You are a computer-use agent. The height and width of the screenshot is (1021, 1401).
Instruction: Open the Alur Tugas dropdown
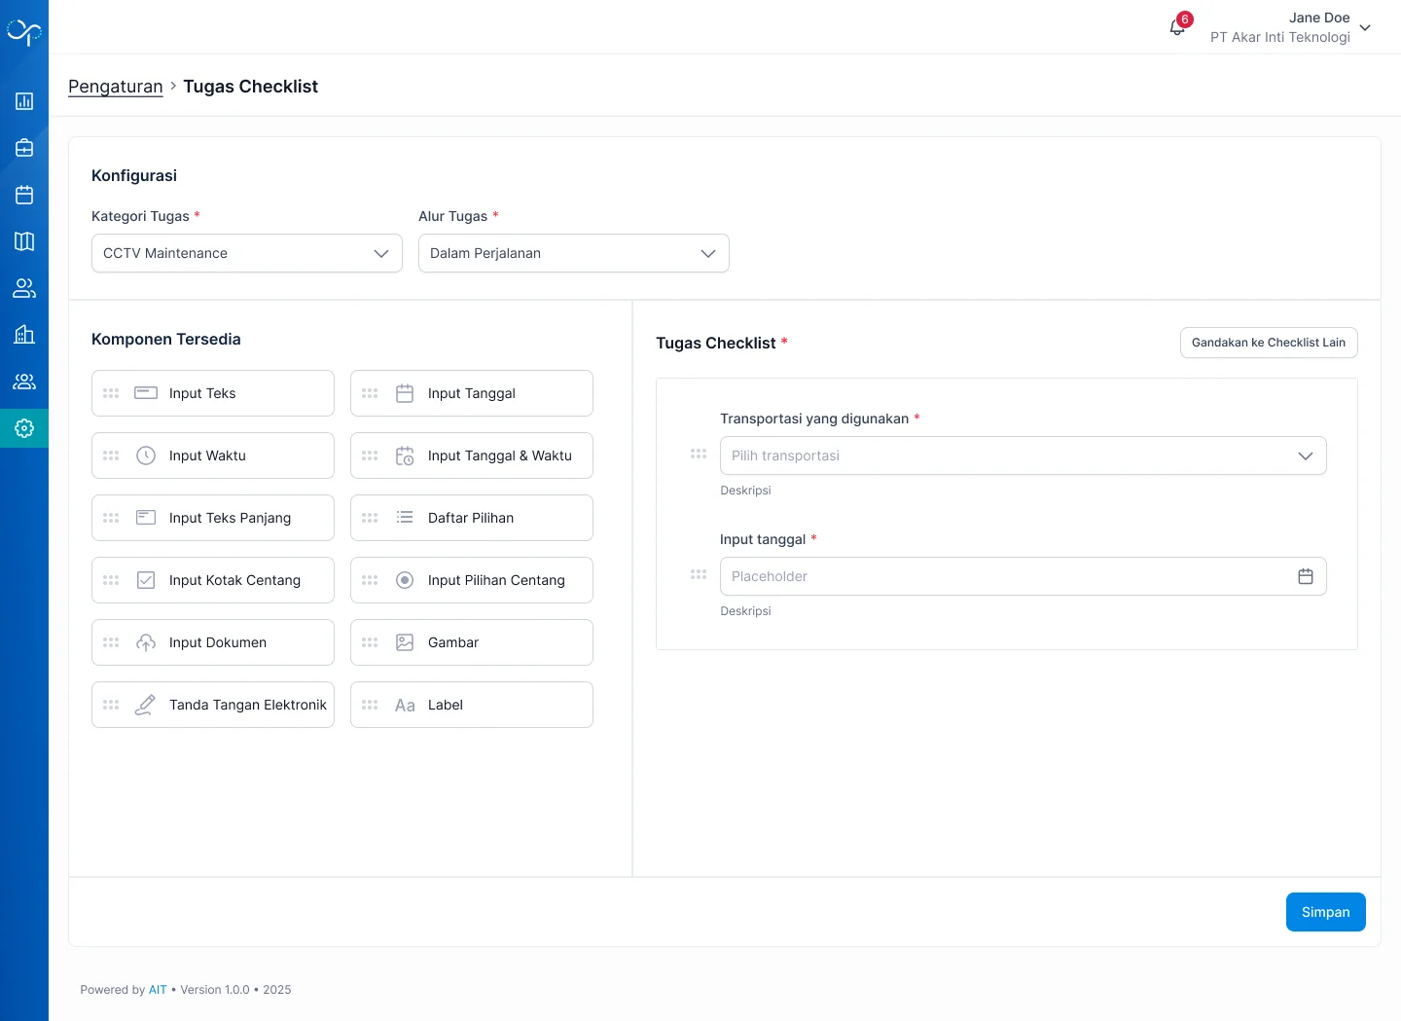click(574, 253)
